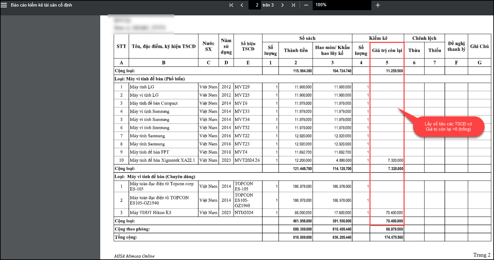Click the 'Kiểm kê' group header
Viewport: 494px width, 260px height.
click(378, 38)
